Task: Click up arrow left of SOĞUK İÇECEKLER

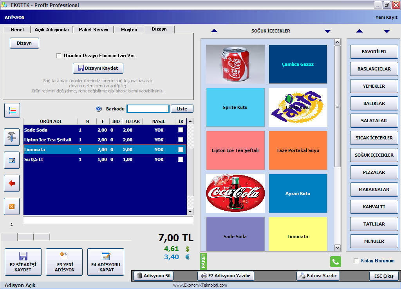Action: (x=214, y=31)
